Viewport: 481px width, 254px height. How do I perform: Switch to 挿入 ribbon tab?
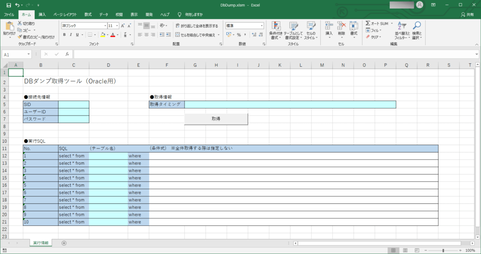pyautogui.click(x=42, y=15)
